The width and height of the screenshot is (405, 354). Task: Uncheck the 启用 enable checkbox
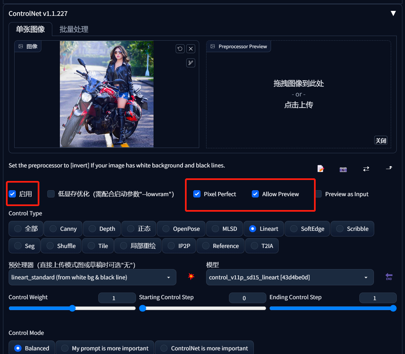[x=12, y=194]
